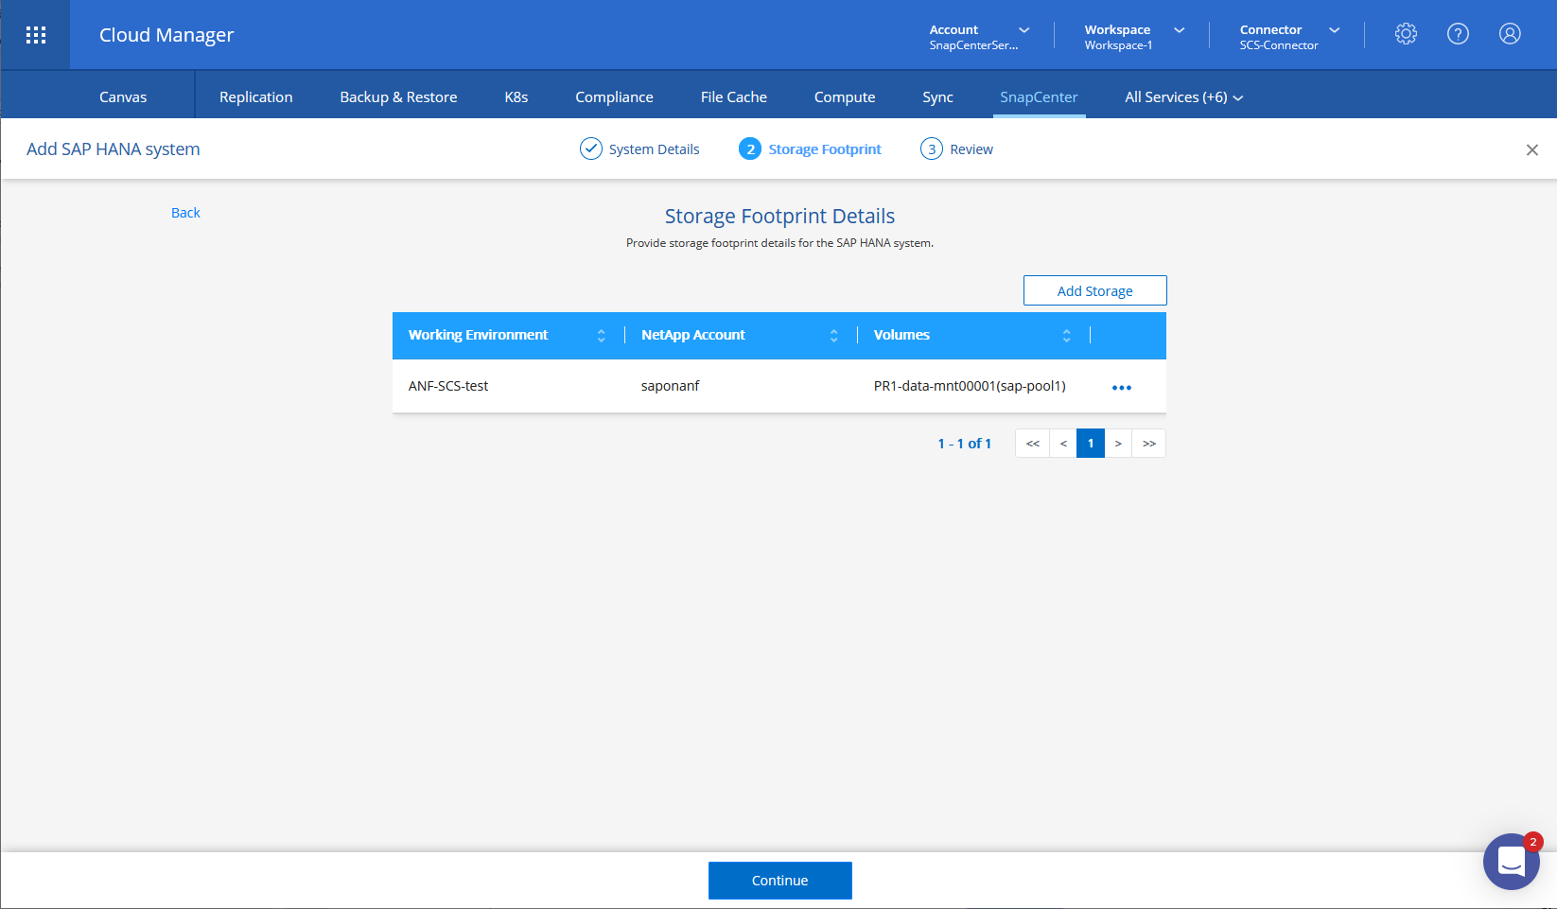This screenshot has height=909, width=1557.
Task: Open the chat support bubble
Action: [1512, 862]
